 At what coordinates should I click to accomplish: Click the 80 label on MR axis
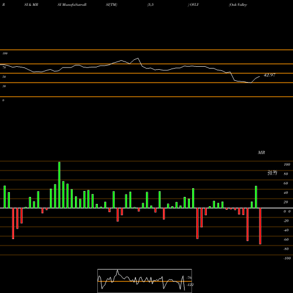(286, 174)
